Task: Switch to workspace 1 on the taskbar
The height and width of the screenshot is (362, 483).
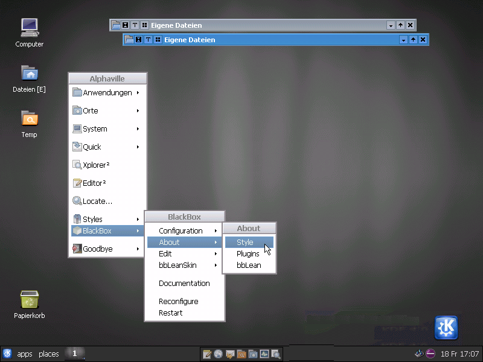Action: (x=74, y=354)
